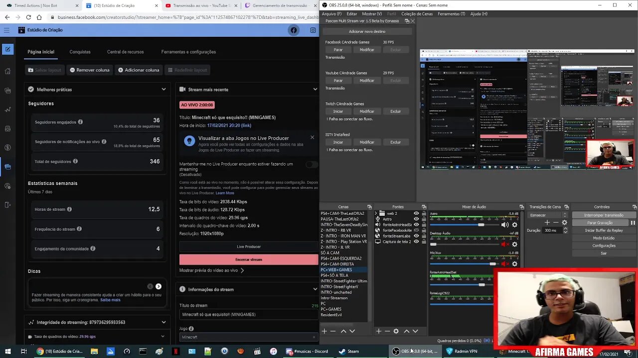638x358 pixels.
Task: Collapse Melhores práticas card
Action: [x=163, y=89]
